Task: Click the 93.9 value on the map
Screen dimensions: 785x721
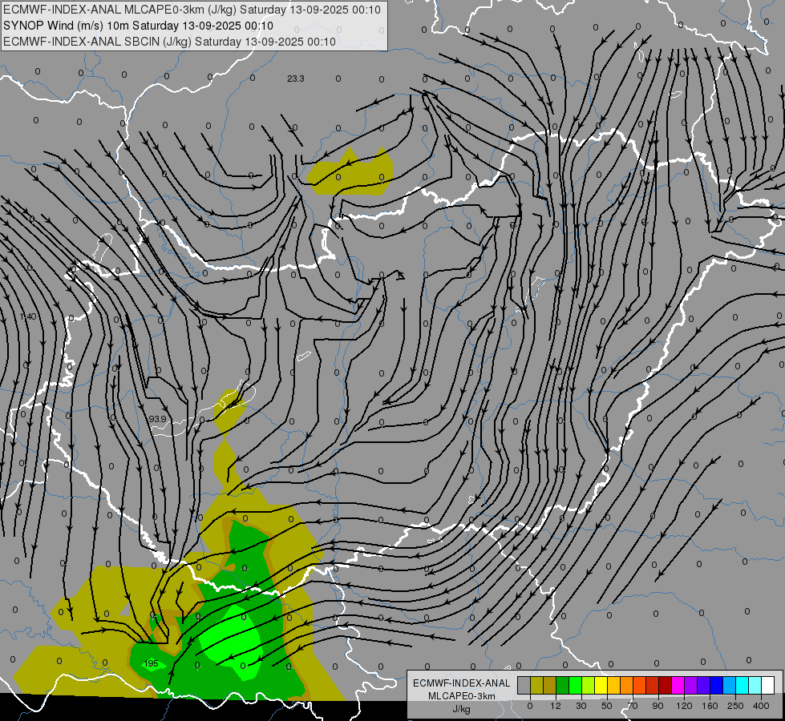Action: coord(158,418)
